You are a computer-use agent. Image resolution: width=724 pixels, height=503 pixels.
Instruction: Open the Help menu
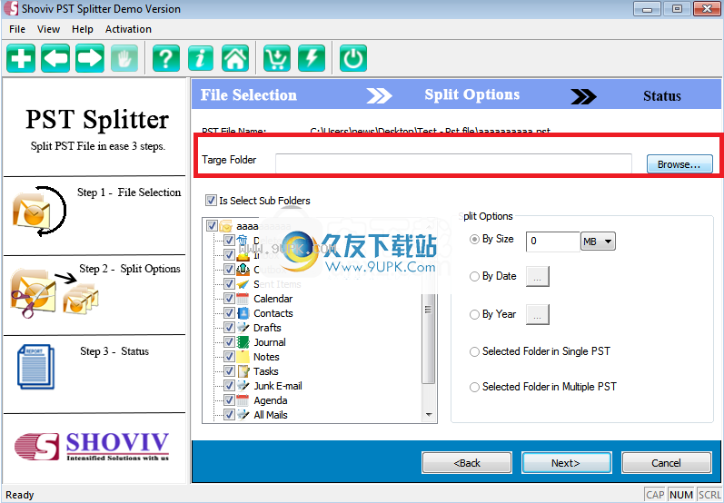pos(82,29)
